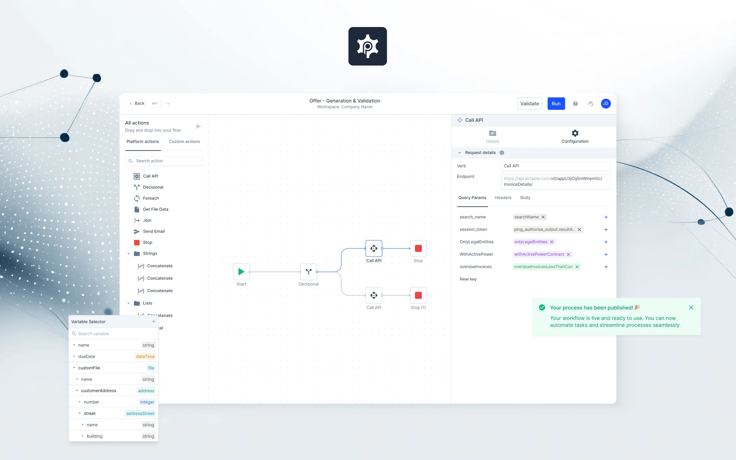Select the building string variable

114,436
